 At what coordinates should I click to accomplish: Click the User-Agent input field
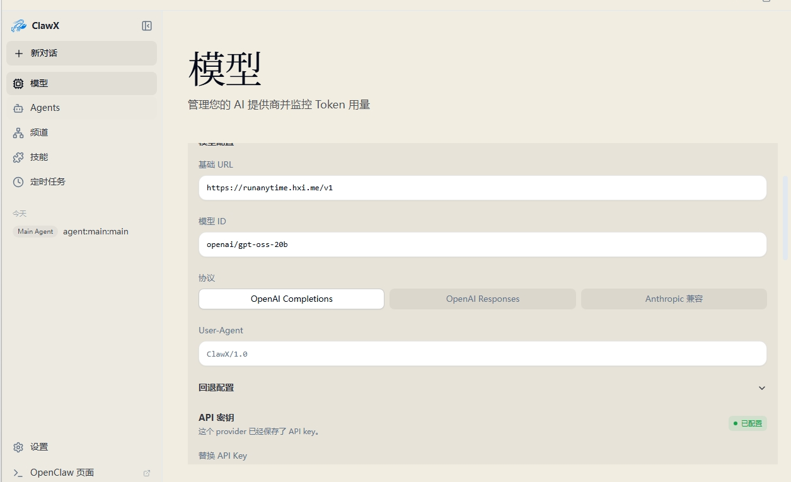tap(482, 353)
